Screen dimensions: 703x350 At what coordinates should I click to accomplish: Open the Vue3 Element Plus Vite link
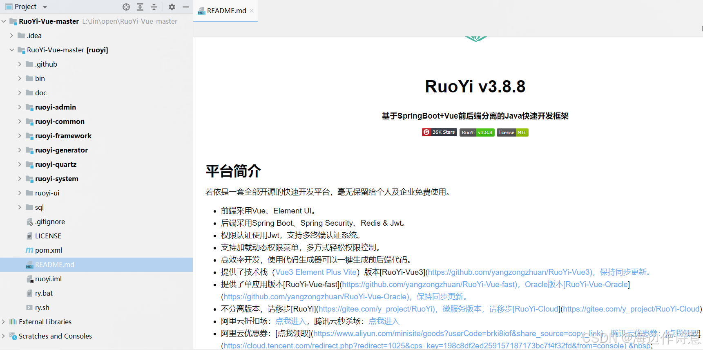pos(316,272)
